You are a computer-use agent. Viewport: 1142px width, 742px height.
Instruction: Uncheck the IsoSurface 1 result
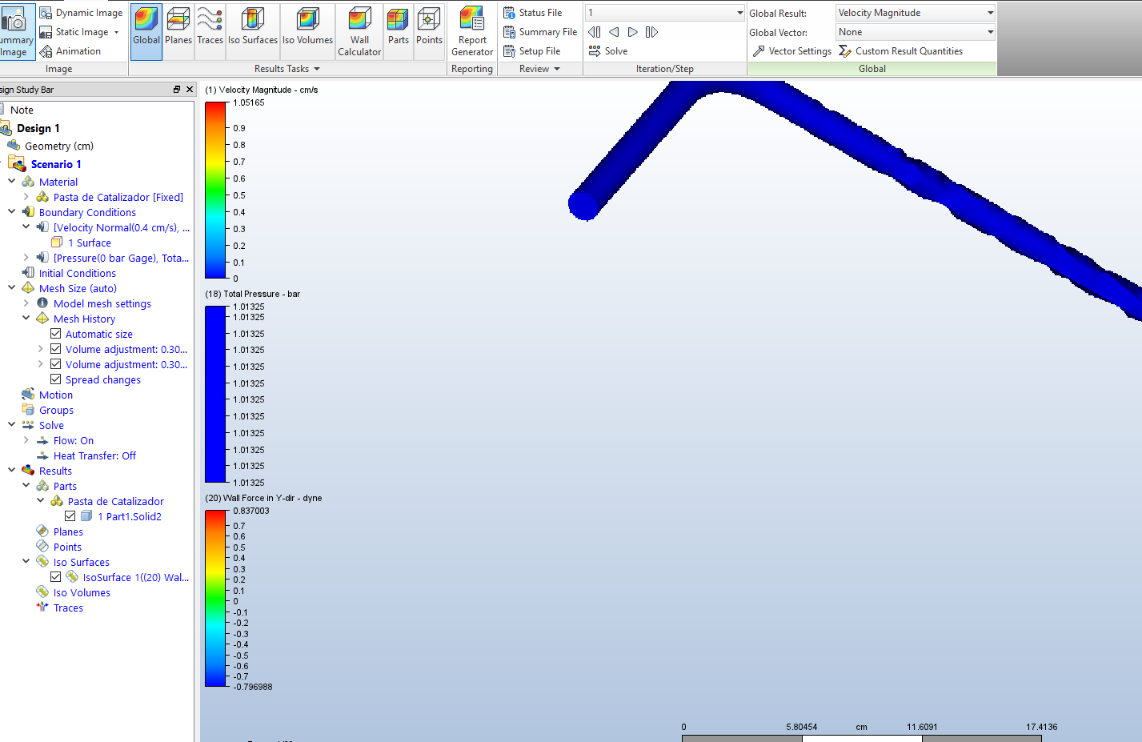pyautogui.click(x=56, y=577)
